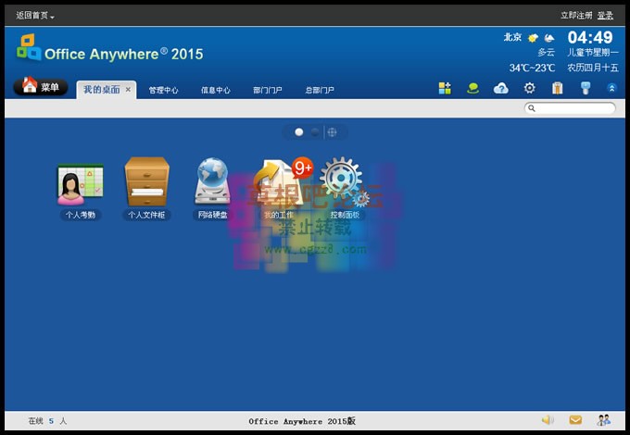Collapse the header with double-chevron button

tap(611, 88)
